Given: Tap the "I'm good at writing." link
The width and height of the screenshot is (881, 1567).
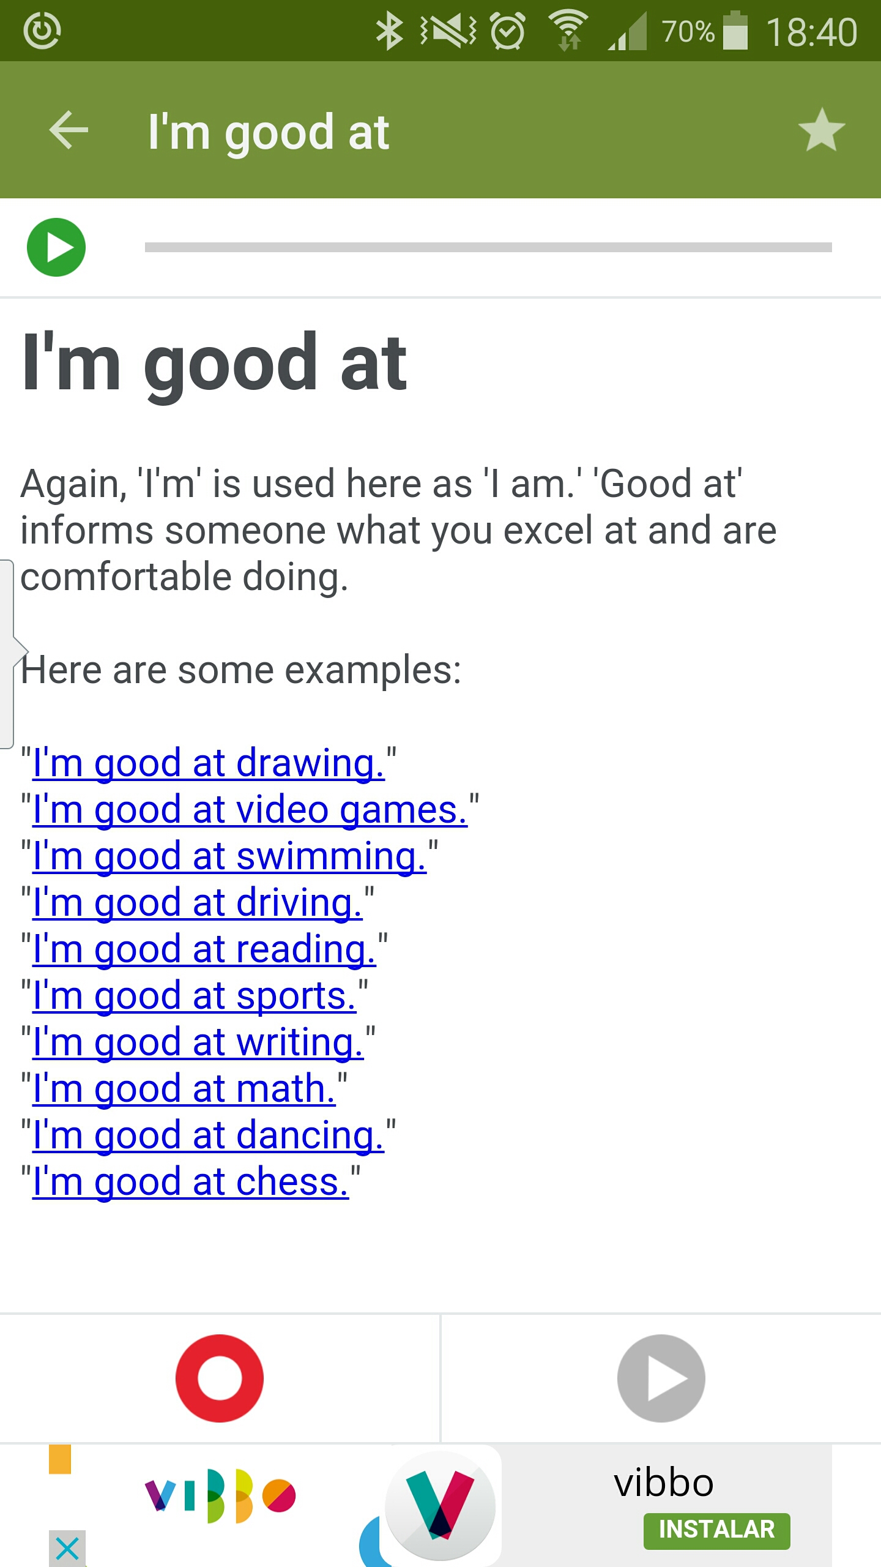Looking at the screenshot, I should 198,1043.
